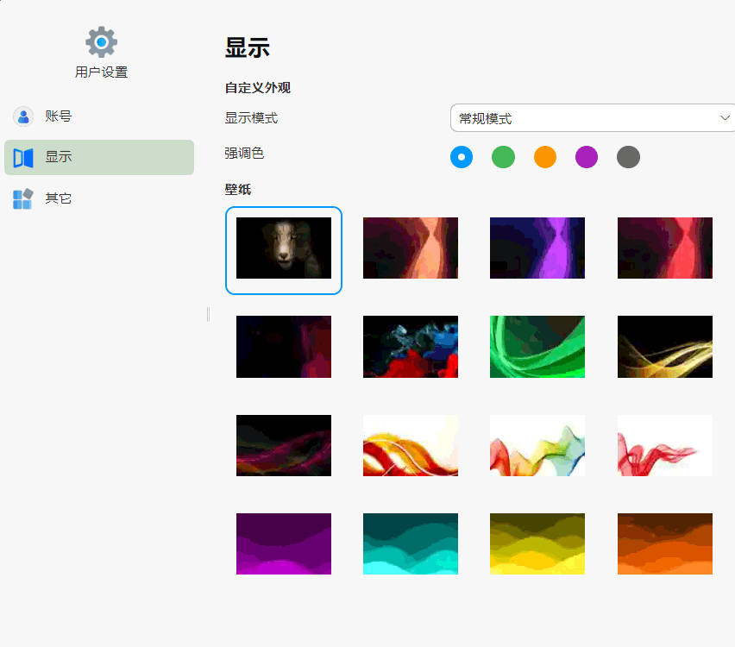The width and height of the screenshot is (735, 647).
Task: Open 用户设置 via the gear icon
Action: pyautogui.click(x=101, y=41)
